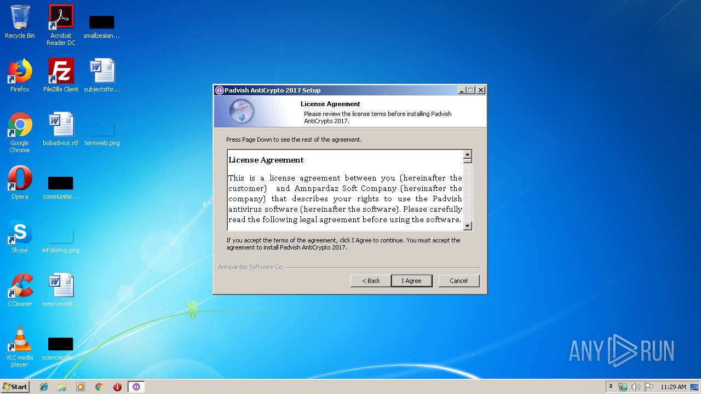Click the Padvish setup taskbar button
This screenshot has height=394, width=701.
pyautogui.click(x=136, y=387)
